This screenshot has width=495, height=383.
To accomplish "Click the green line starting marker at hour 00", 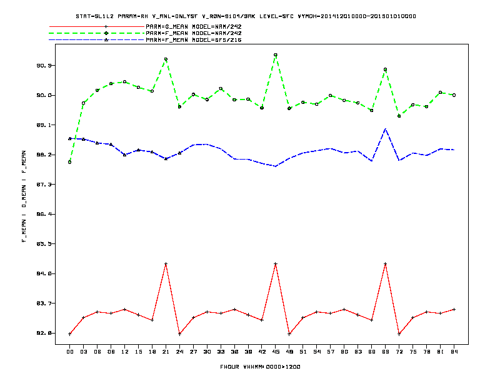I will pyautogui.click(x=70, y=162).
